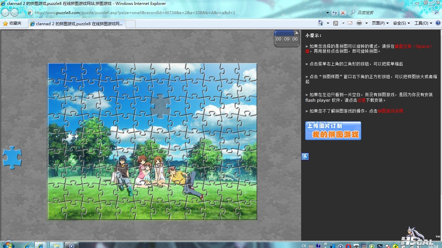
Task: Expand the address bar history dropdown
Action: click(x=328, y=13)
